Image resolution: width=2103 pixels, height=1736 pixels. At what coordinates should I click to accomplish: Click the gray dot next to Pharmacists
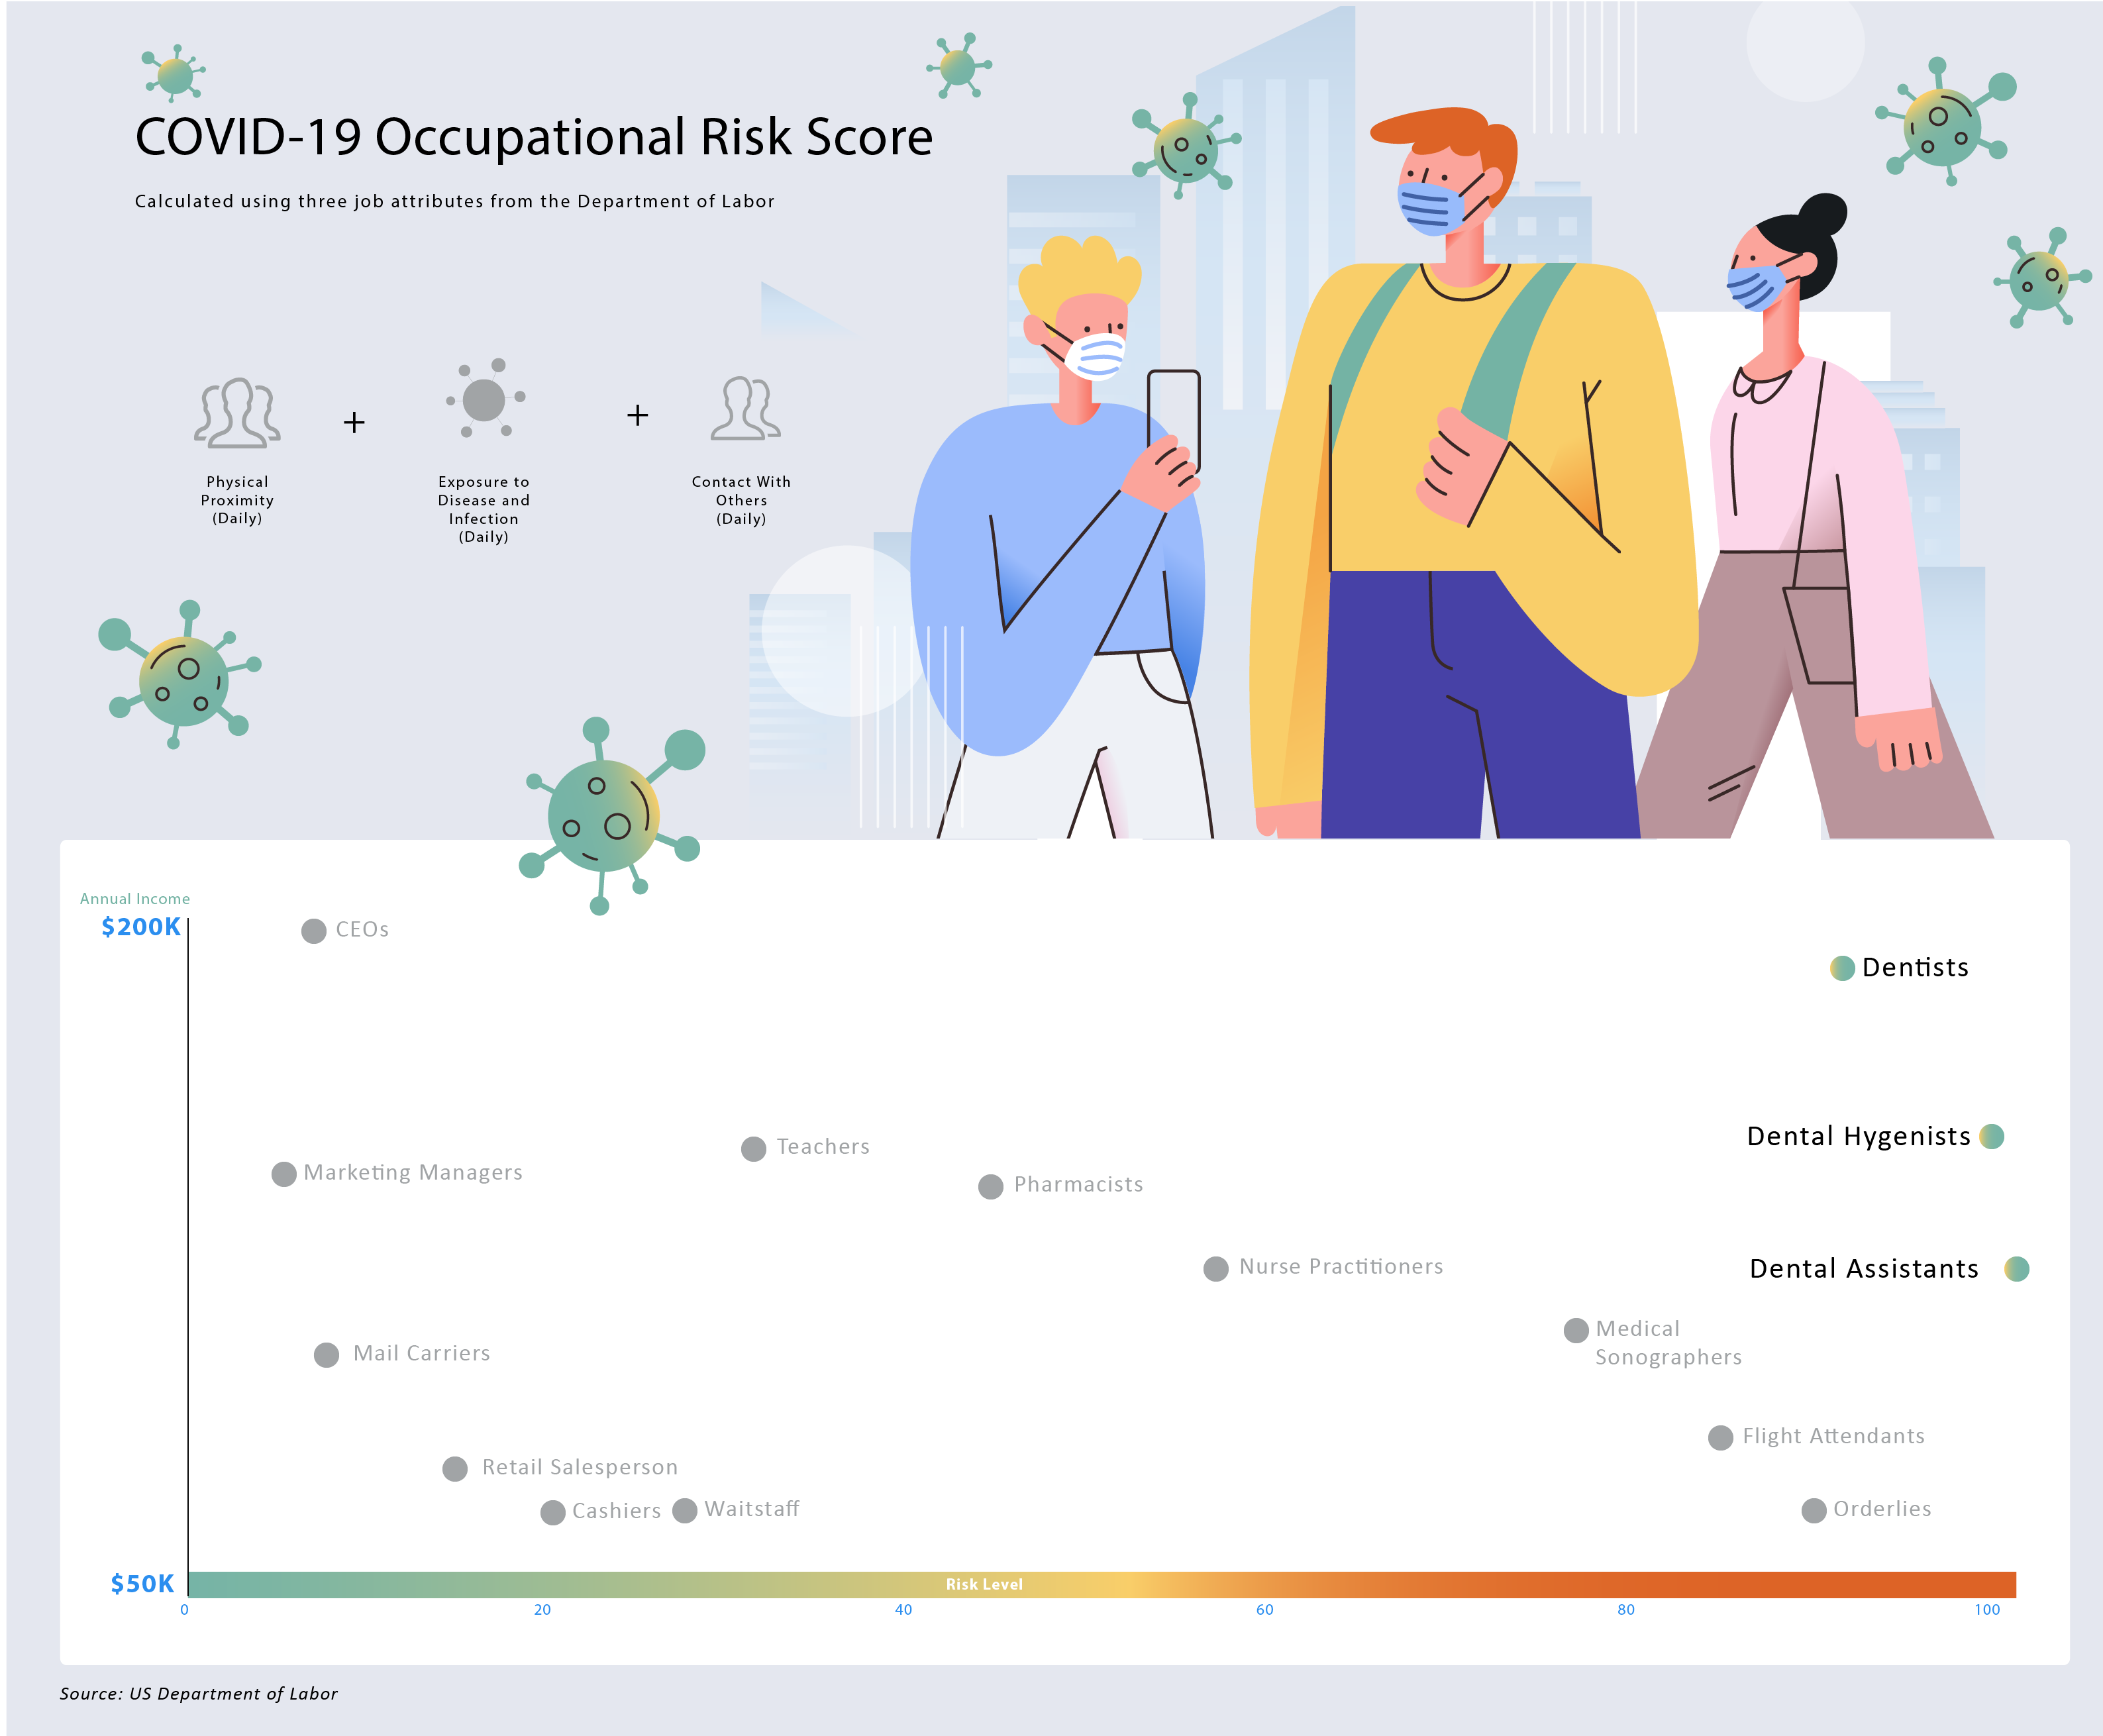tap(991, 1187)
